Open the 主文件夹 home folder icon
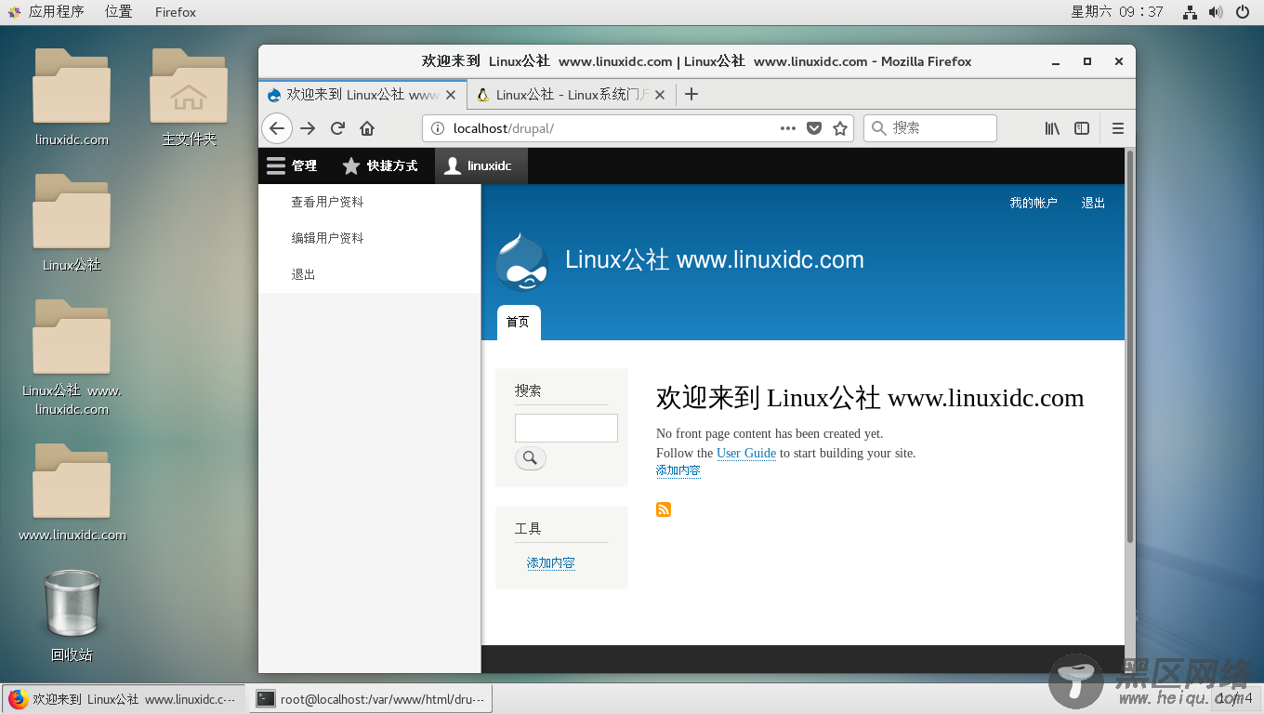 [x=189, y=98]
